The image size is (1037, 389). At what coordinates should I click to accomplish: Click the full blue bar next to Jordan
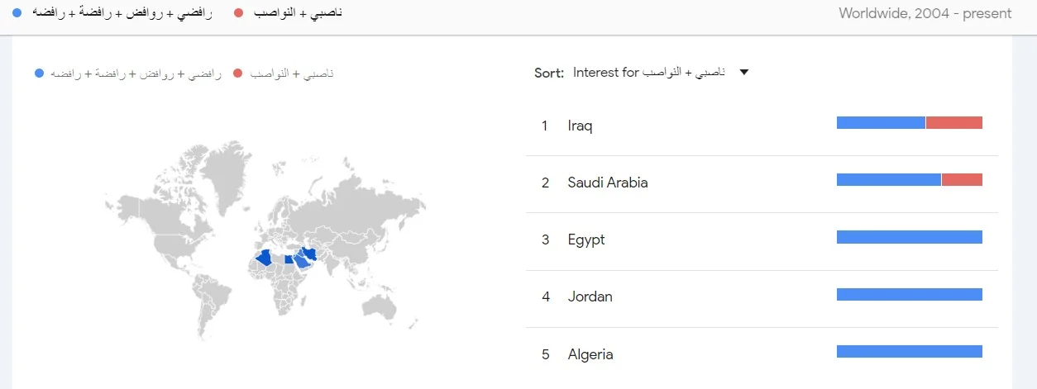coord(909,294)
